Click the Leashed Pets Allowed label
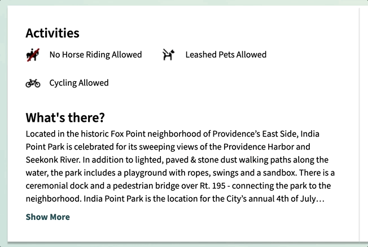This screenshot has height=247, width=368. [226, 55]
